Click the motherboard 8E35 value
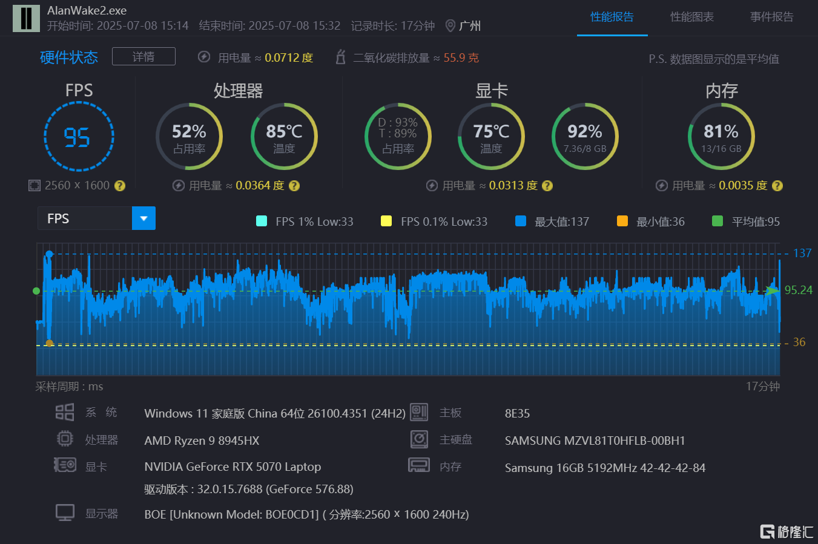Image resolution: width=818 pixels, height=544 pixels. (517, 413)
